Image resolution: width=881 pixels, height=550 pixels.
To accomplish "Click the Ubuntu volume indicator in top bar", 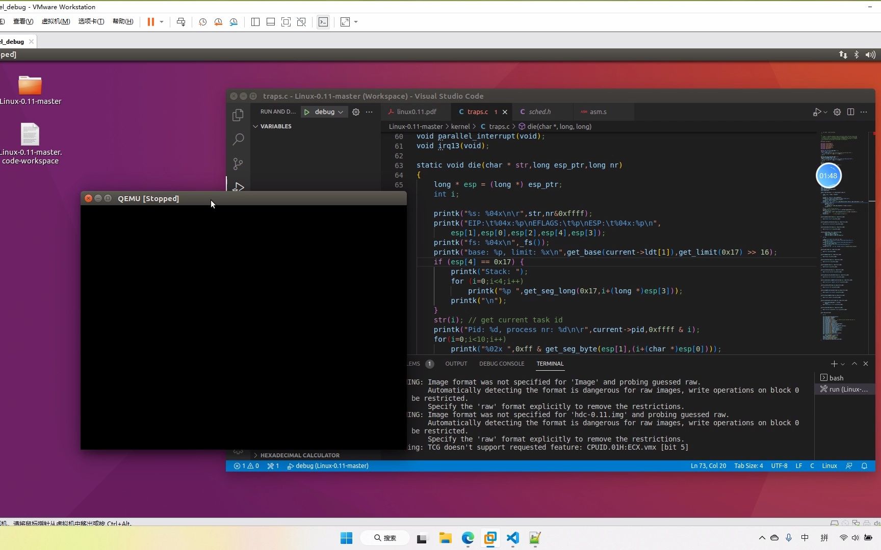I will click(870, 54).
